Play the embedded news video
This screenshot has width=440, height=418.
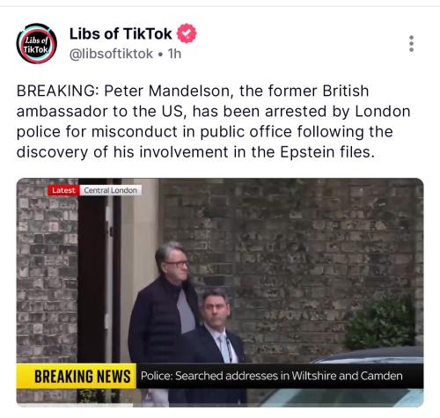coord(220,292)
